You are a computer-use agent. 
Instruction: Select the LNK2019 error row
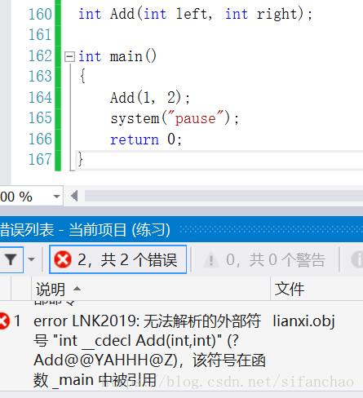click(x=181, y=351)
